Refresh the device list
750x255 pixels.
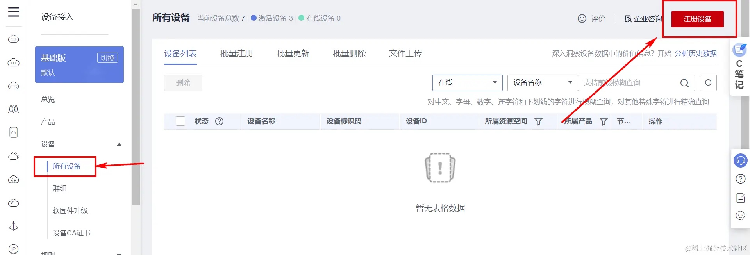click(708, 83)
